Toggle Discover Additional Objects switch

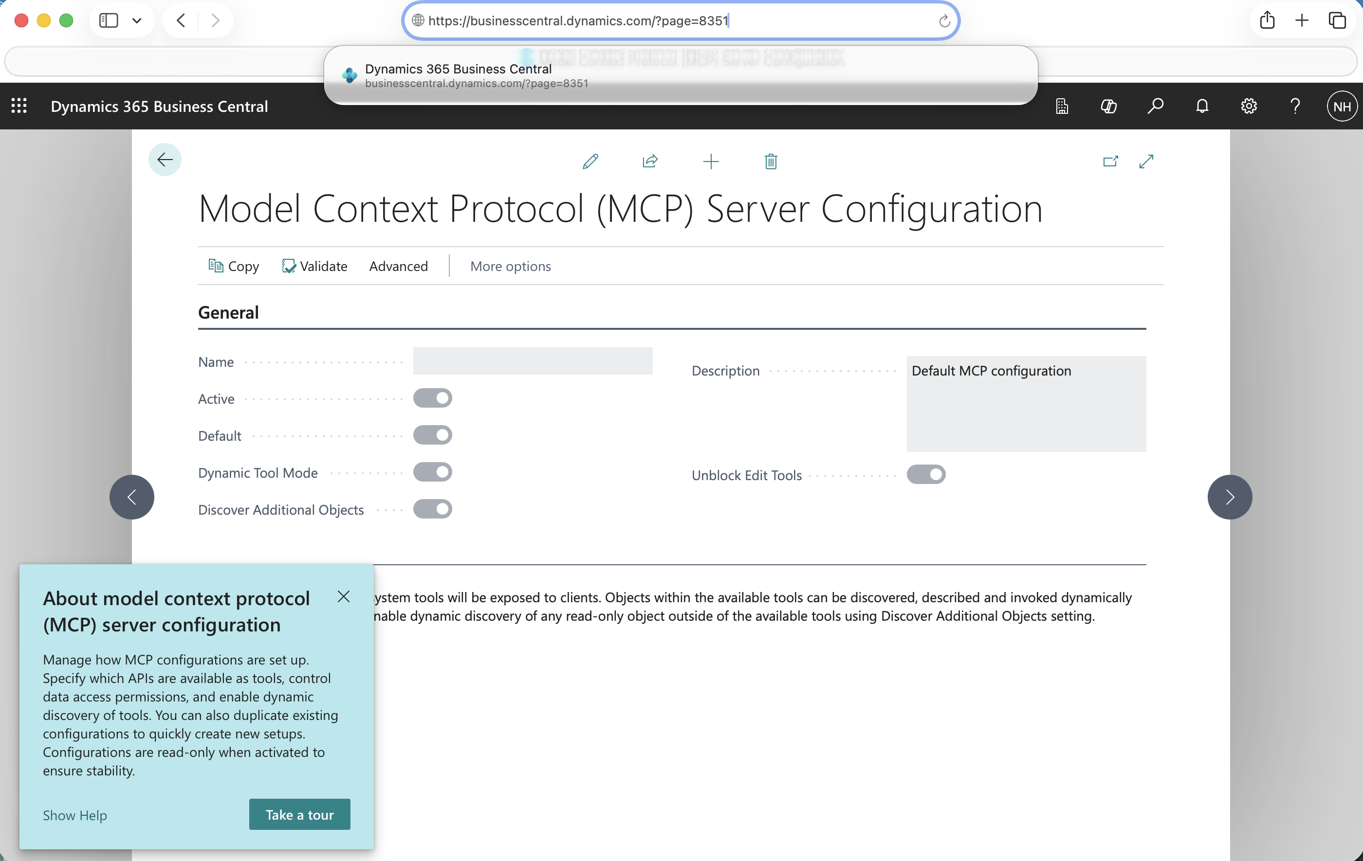432,510
